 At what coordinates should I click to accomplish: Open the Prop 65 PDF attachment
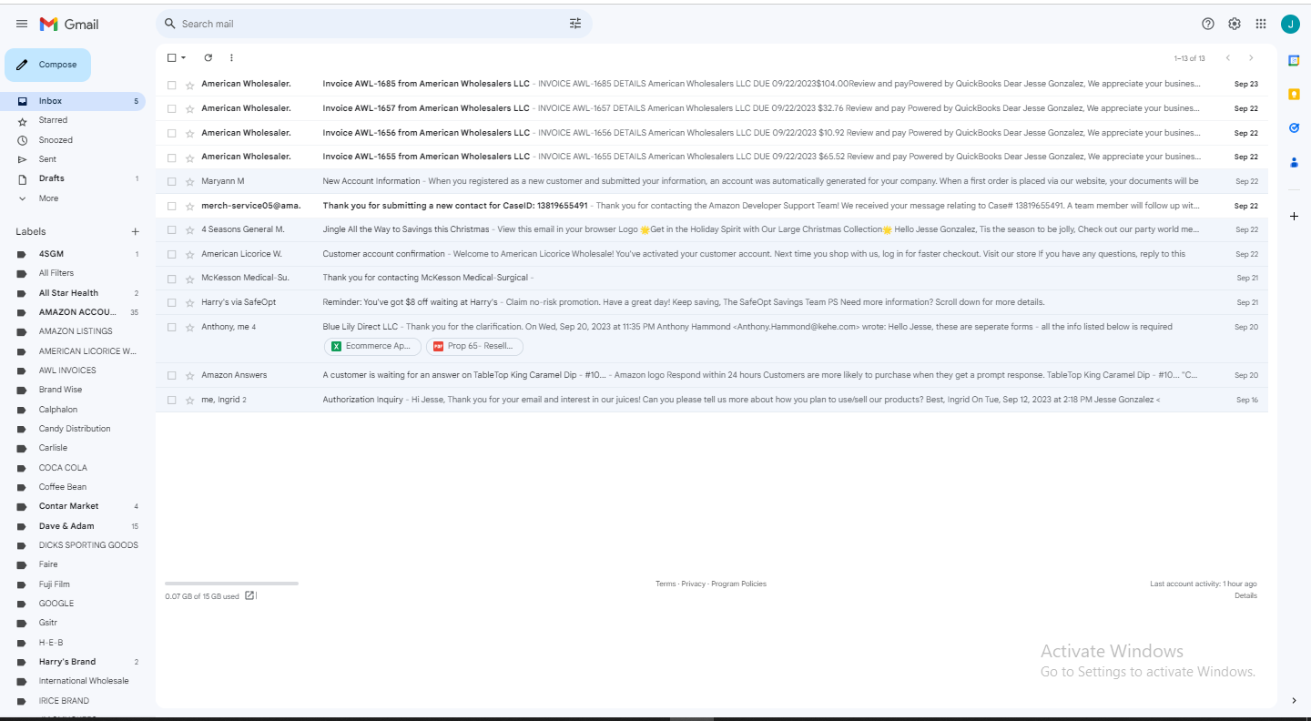474,347
